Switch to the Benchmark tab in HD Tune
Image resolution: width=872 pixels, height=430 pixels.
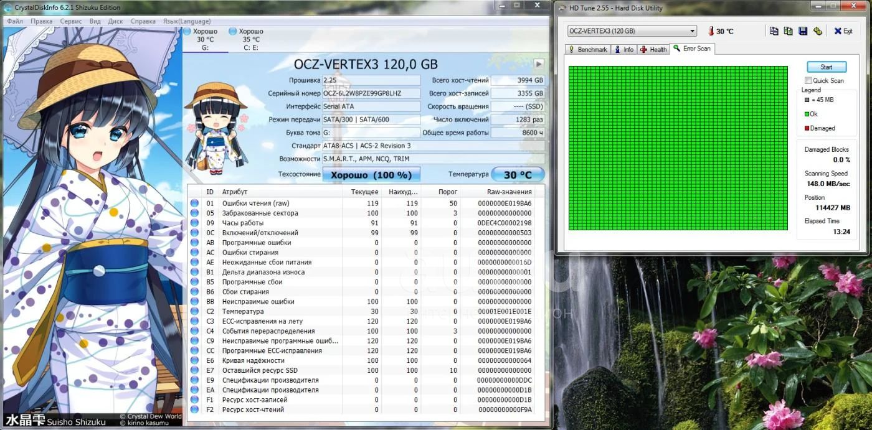pyautogui.click(x=587, y=49)
